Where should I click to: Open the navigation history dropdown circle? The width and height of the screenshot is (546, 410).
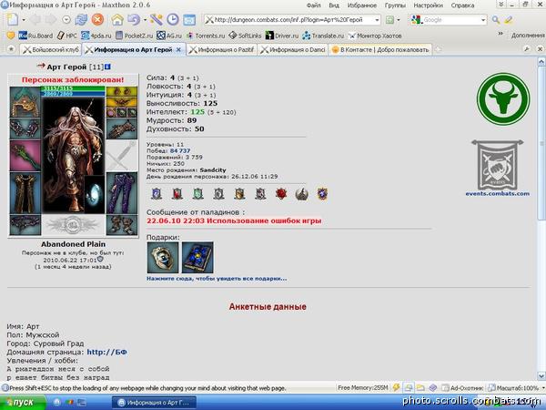point(66,20)
